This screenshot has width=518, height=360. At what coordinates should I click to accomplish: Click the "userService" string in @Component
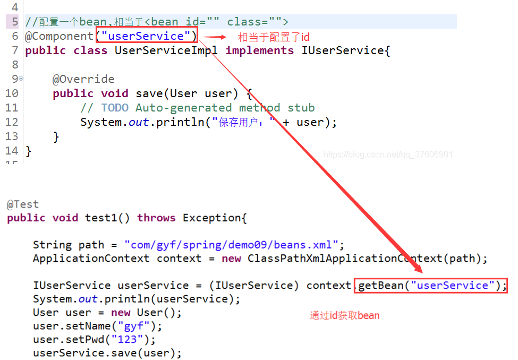click(x=146, y=36)
